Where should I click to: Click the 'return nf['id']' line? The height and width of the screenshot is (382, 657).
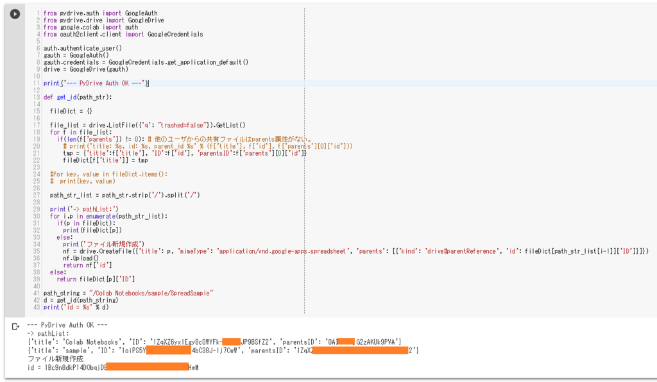tap(87, 265)
